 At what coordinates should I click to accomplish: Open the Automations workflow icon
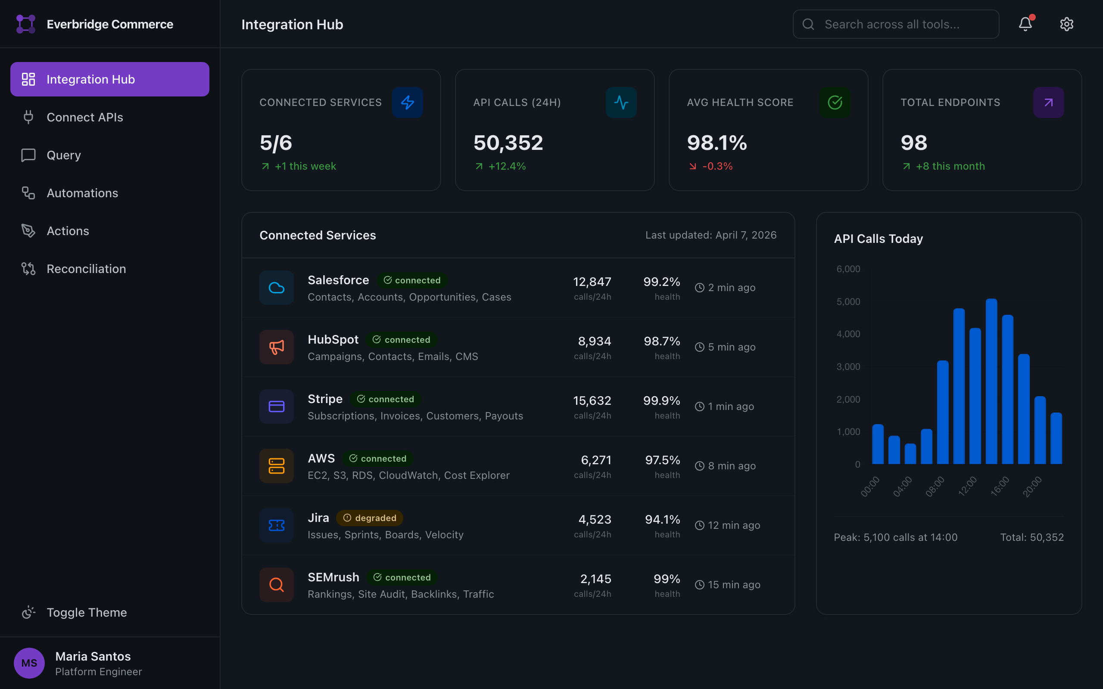[28, 193]
